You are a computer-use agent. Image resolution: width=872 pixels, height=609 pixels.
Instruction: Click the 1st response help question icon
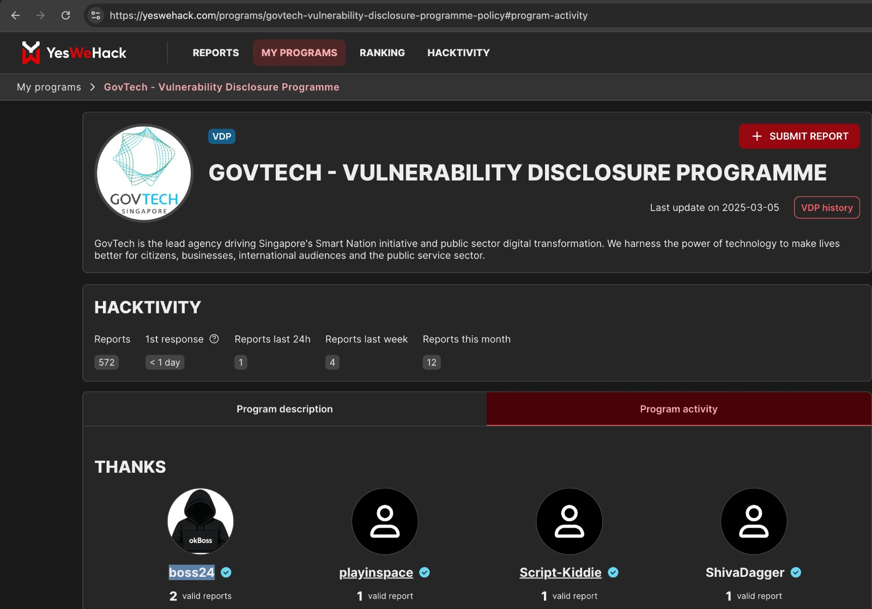pos(214,339)
